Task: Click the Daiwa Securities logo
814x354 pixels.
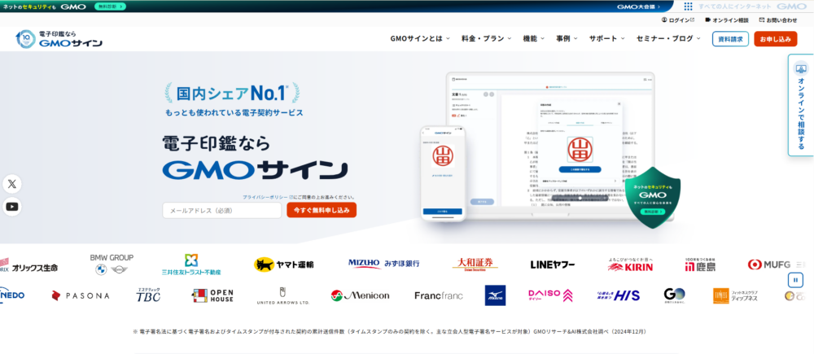Action: pyautogui.click(x=475, y=264)
